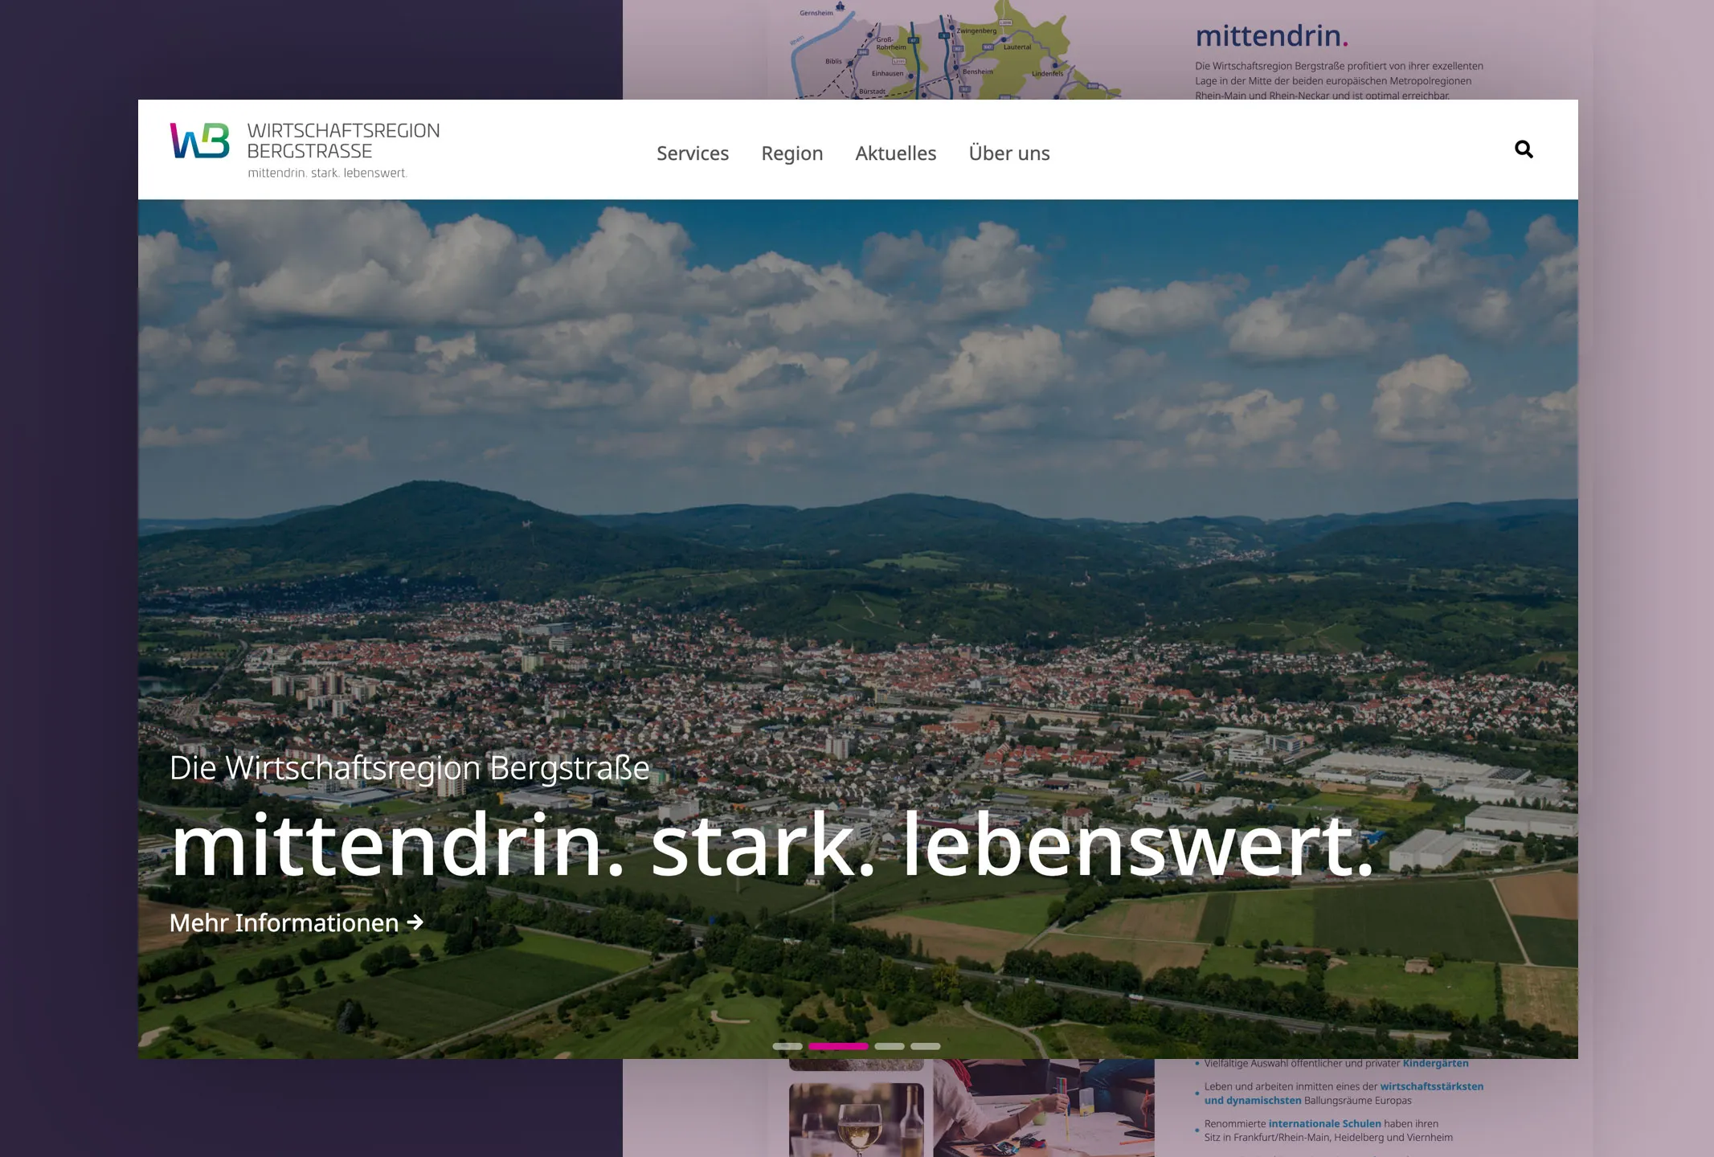Image resolution: width=1714 pixels, height=1157 pixels.
Task: Click arrow icon beside Mehr Informationen
Action: tap(415, 922)
